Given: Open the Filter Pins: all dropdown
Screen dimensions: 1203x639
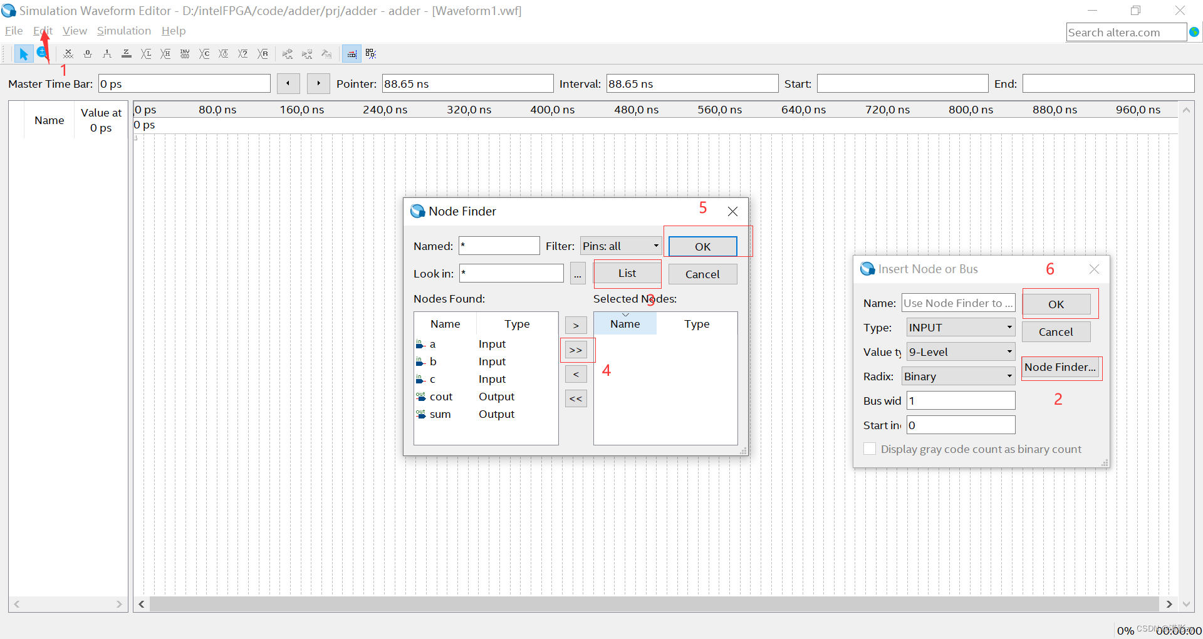Looking at the screenshot, I should (x=621, y=246).
